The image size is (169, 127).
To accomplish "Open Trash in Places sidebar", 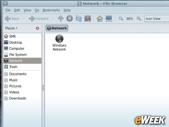I will coord(22,67).
